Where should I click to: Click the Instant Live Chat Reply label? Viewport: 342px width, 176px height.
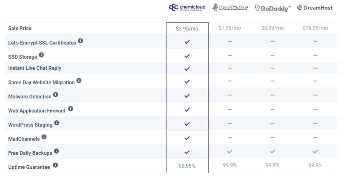tap(35, 68)
